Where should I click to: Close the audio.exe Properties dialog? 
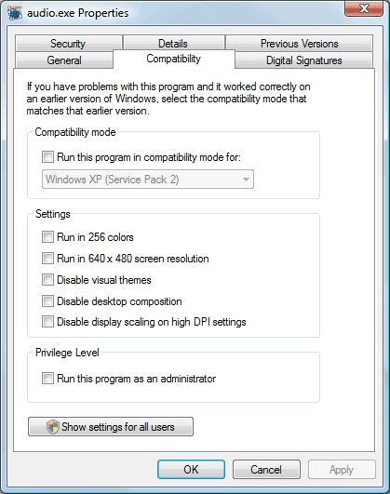[x=364, y=8]
